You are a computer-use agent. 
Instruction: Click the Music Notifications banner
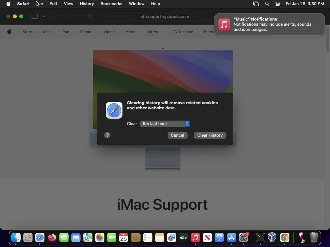click(x=269, y=24)
